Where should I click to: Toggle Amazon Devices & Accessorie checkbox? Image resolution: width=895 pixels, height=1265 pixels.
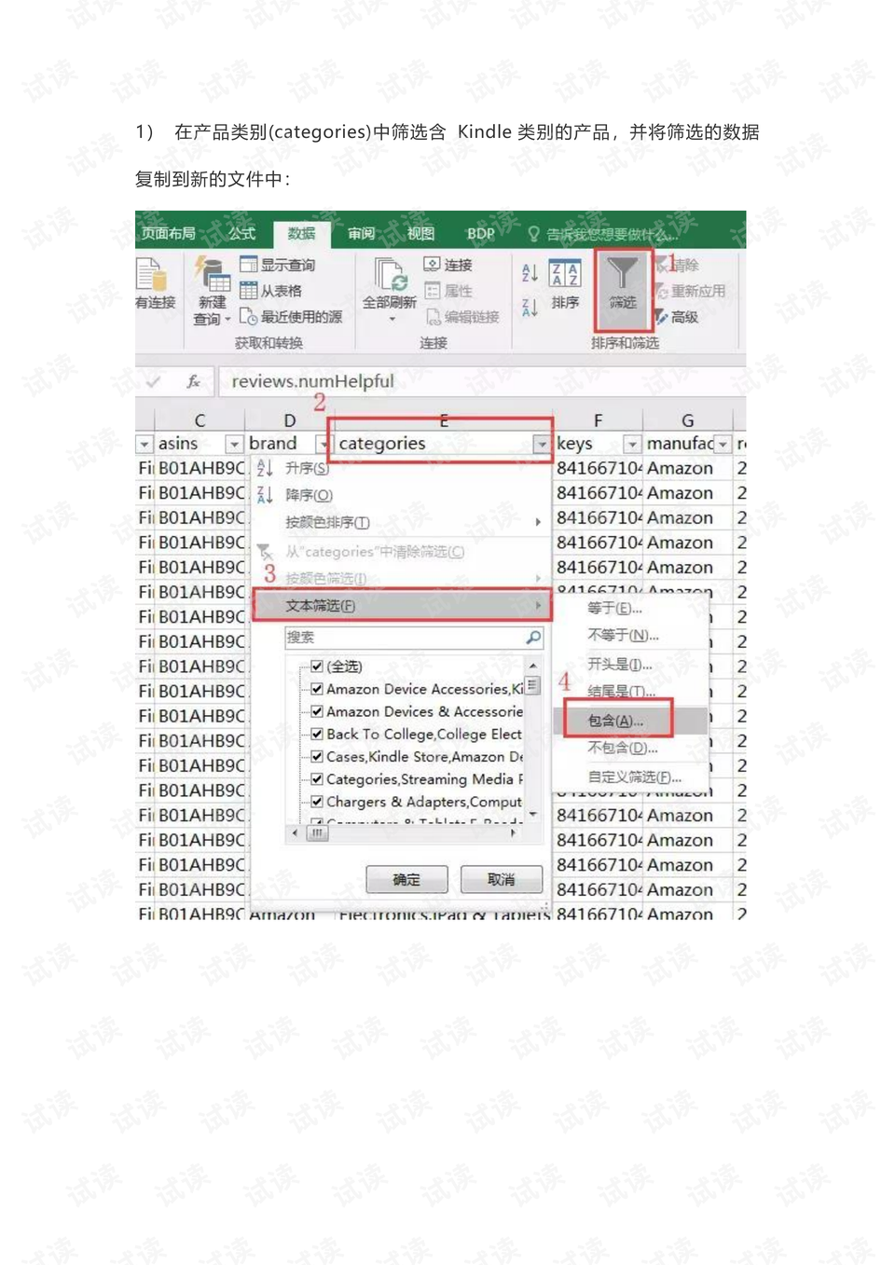(x=317, y=711)
